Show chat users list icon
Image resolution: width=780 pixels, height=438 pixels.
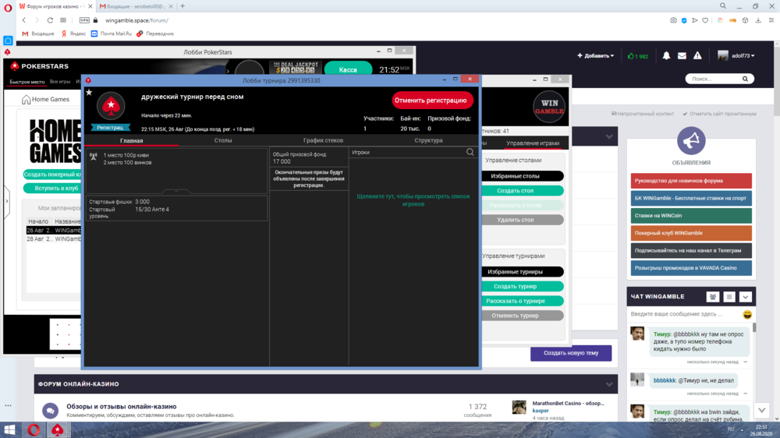pyautogui.click(x=712, y=297)
